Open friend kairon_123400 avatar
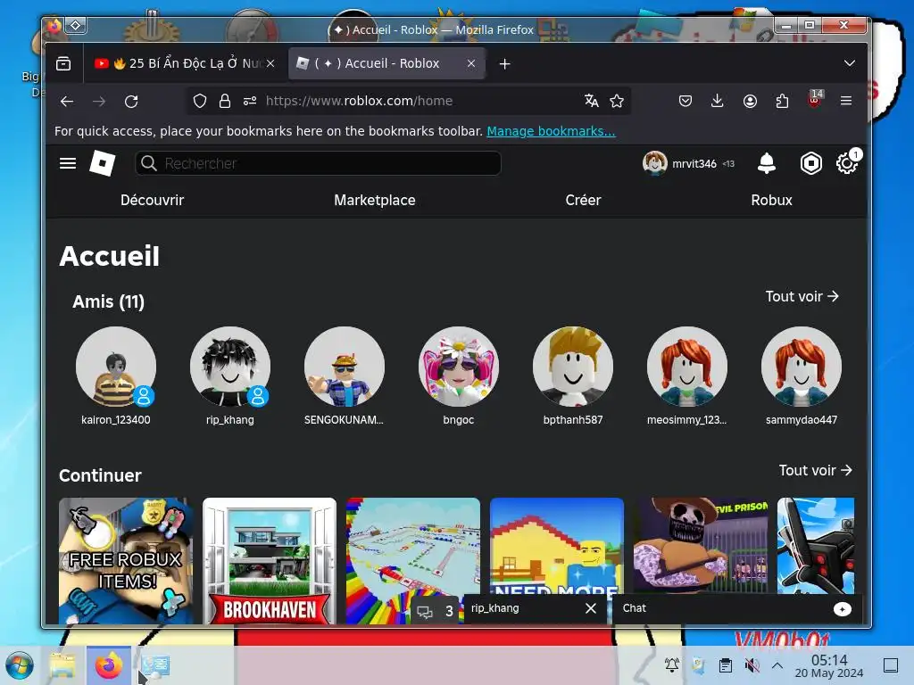 click(116, 367)
